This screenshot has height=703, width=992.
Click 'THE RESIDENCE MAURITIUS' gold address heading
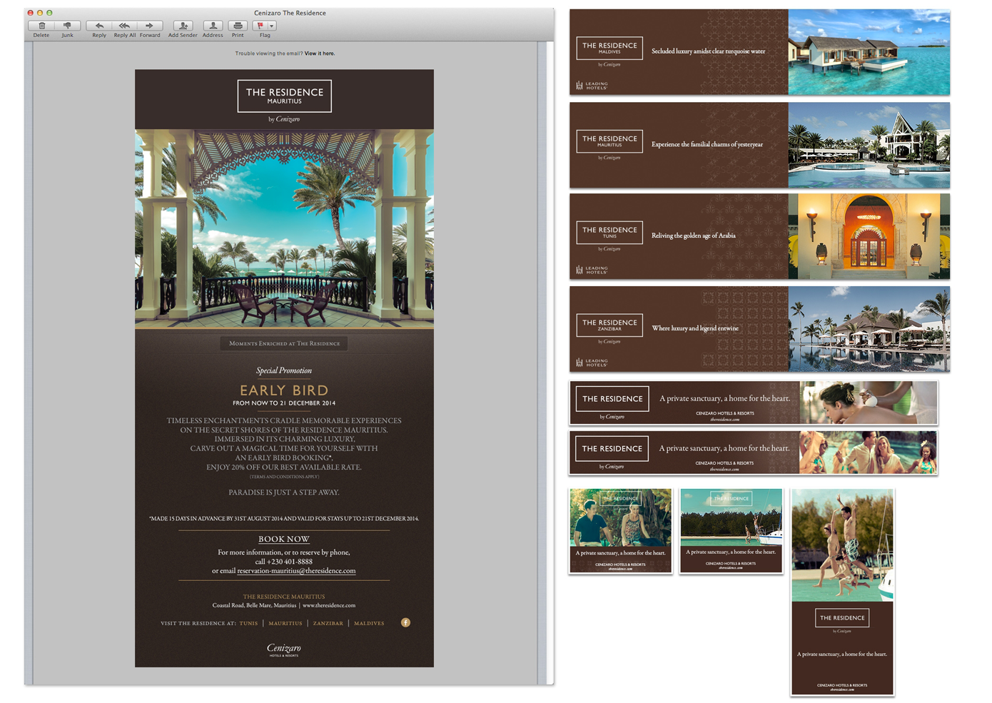tap(284, 597)
